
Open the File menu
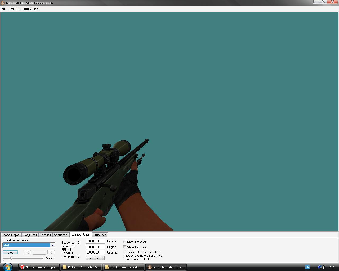[x=4, y=9]
